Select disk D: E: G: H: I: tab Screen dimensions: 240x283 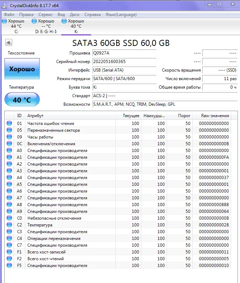tap(45, 26)
